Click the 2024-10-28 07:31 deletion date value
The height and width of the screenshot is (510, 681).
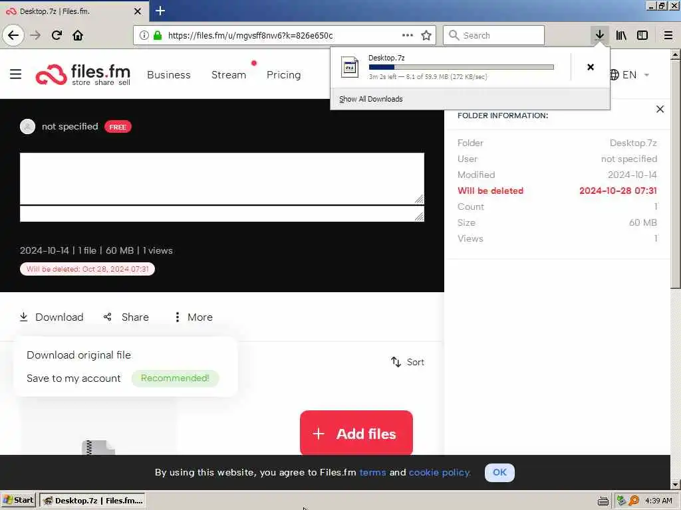point(618,191)
